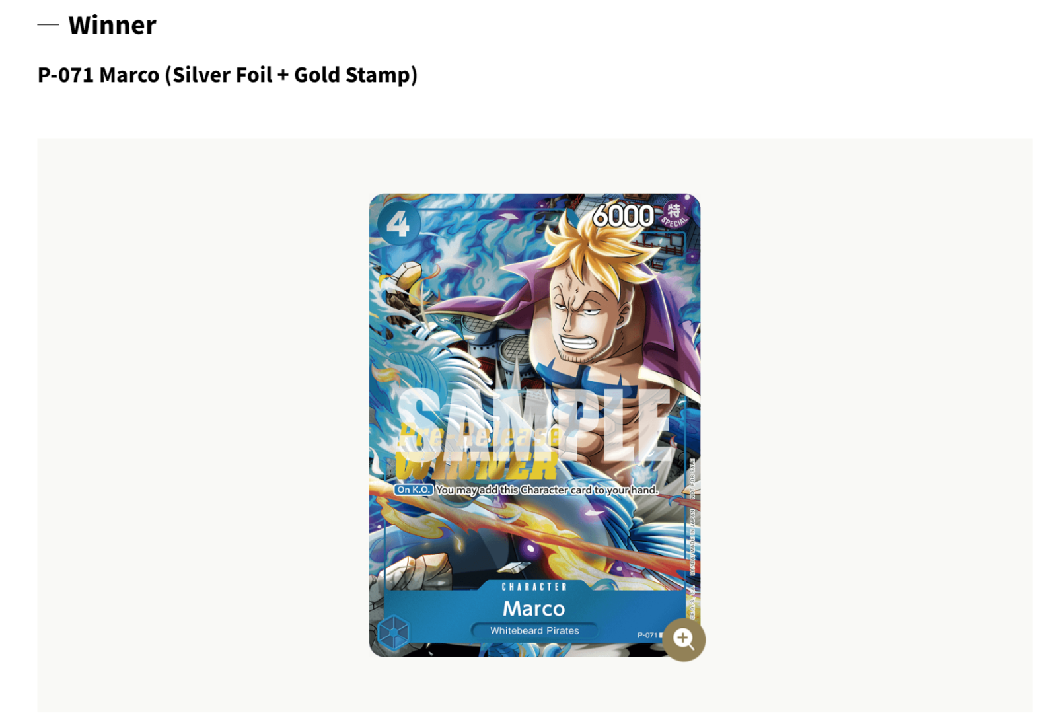Click the On K.O. effect label
1057x728 pixels.
414,490
